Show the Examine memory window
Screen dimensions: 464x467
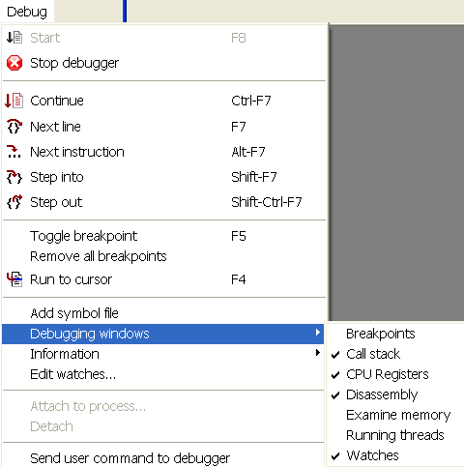pos(398,415)
